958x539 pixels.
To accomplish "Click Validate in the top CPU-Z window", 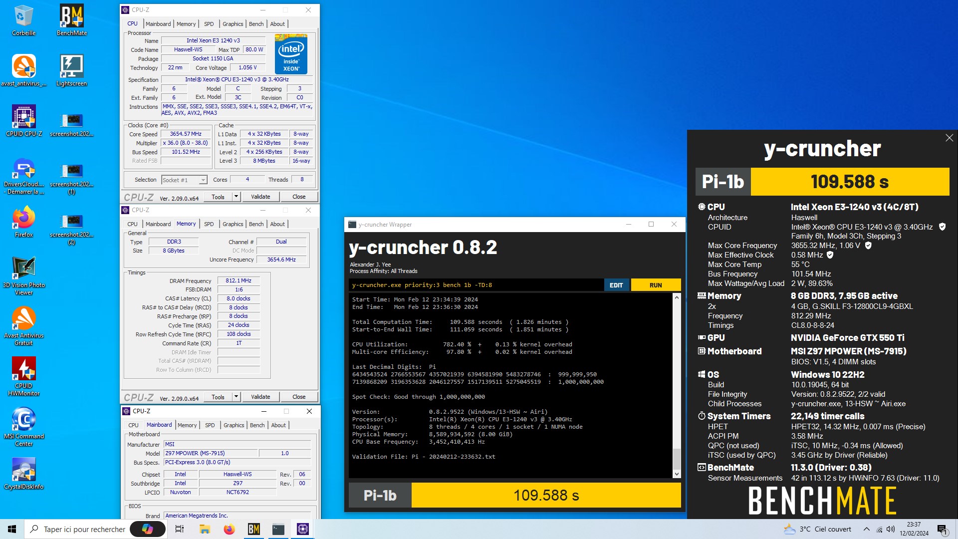I will click(260, 197).
